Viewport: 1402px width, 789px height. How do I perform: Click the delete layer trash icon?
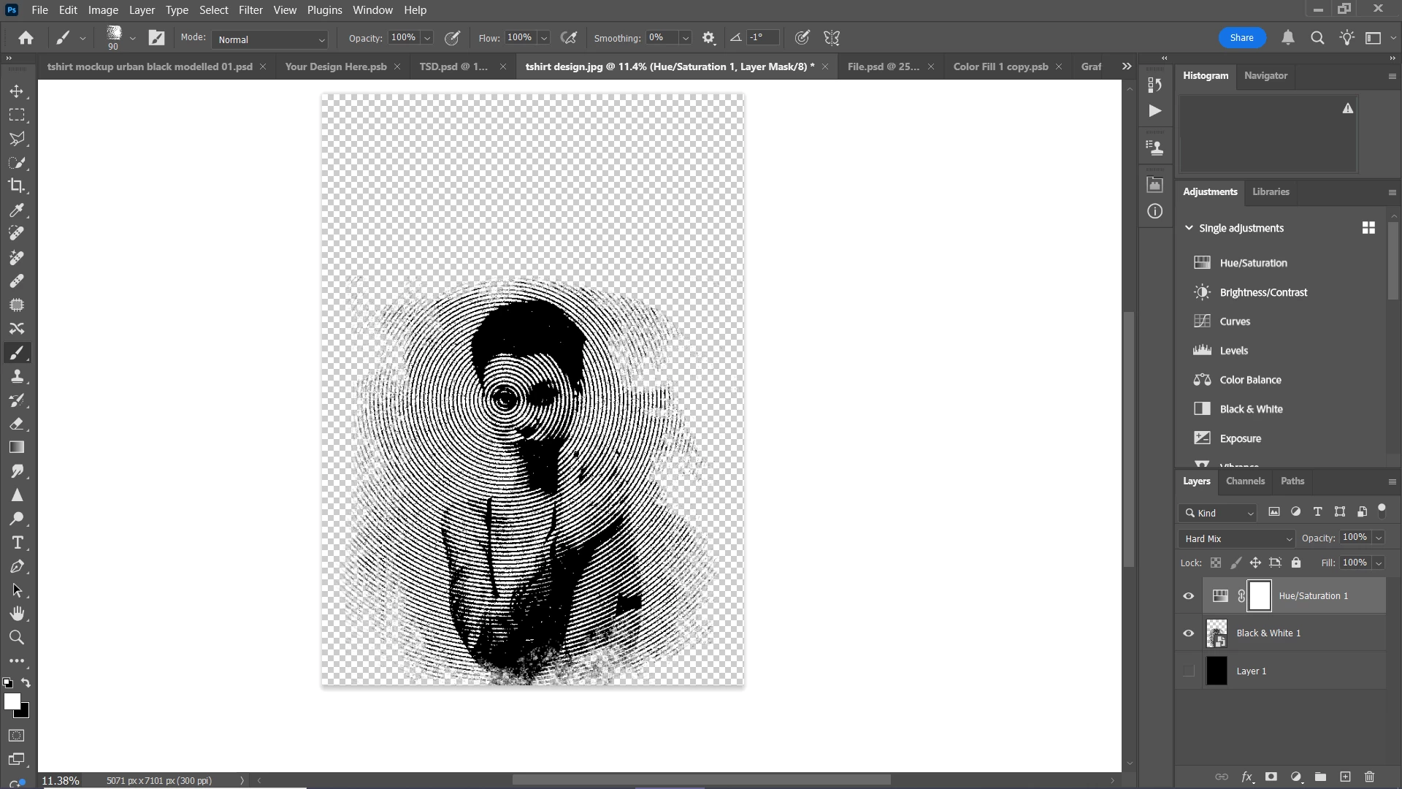[1370, 777]
